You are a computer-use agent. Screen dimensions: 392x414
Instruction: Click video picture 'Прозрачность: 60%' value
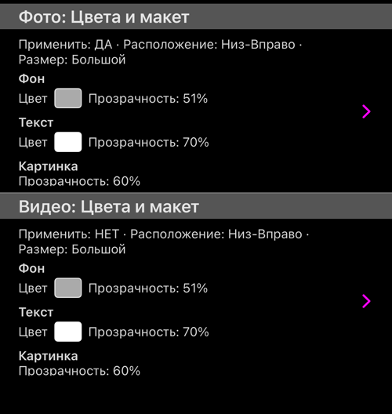pos(79,371)
